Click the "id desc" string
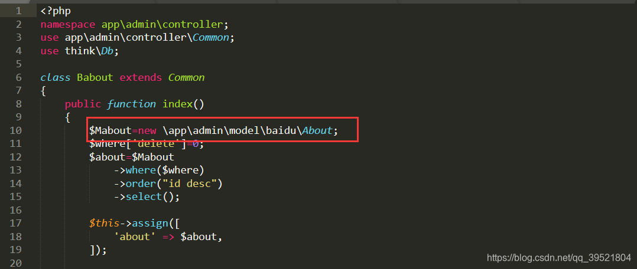 190,184
